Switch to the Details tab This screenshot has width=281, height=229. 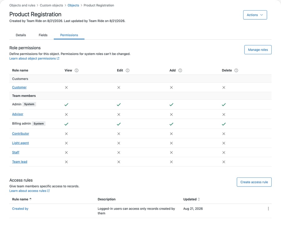tap(21, 35)
